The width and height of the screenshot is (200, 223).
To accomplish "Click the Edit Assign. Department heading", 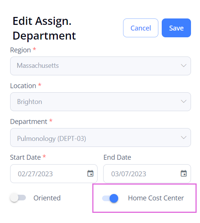I will click(44, 28).
